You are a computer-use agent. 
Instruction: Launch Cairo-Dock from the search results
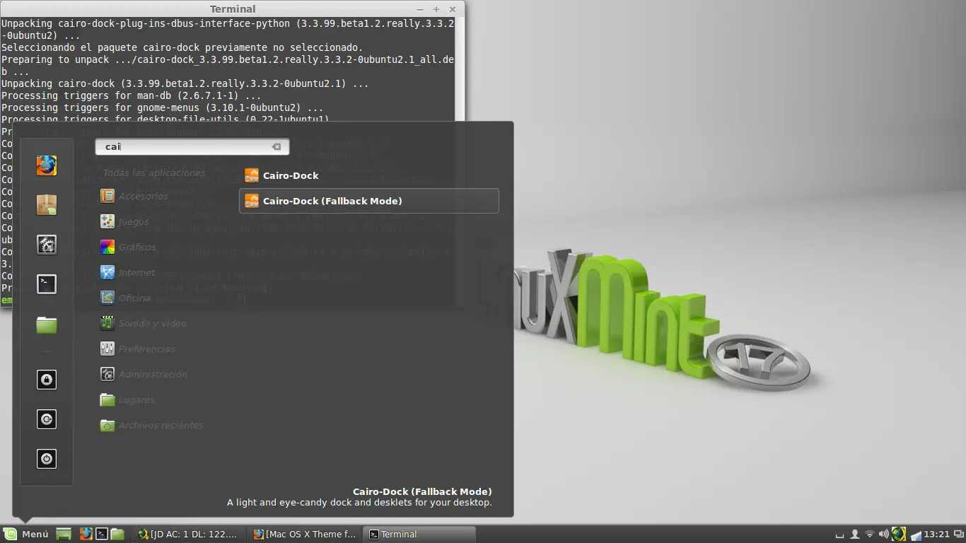click(x=369, y=175)
